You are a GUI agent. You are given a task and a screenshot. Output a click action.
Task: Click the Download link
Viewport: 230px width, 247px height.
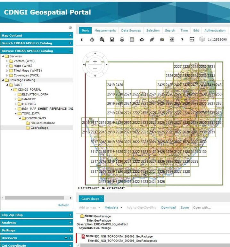point(168,207)
